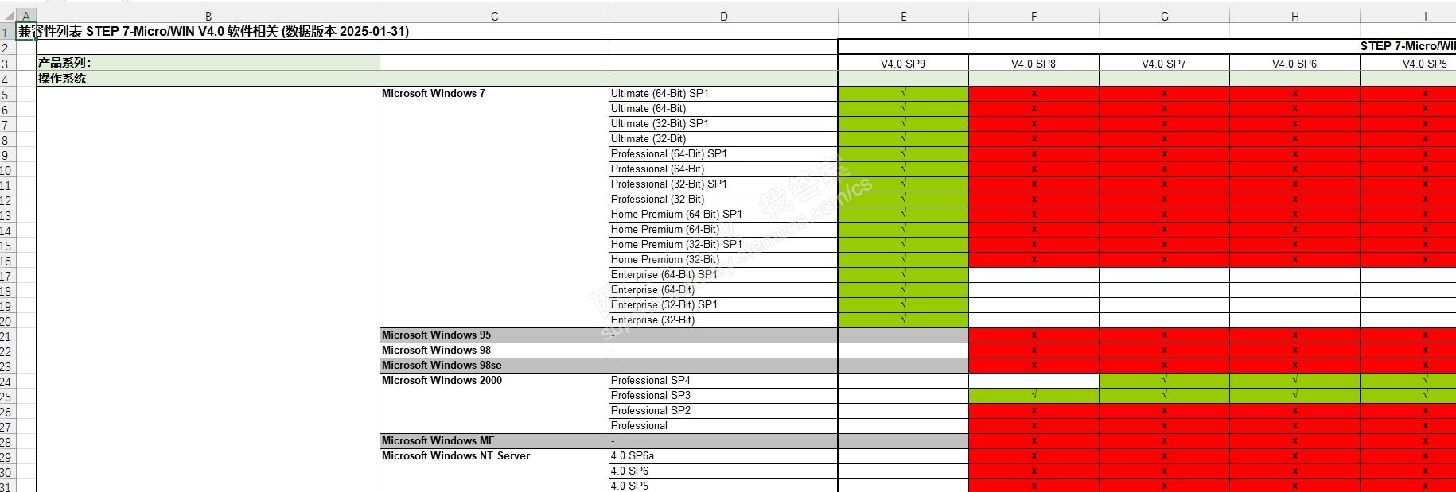
Task: Click the Home Premium (32-Bit) SP1 cell
Action: coord(723,245)
